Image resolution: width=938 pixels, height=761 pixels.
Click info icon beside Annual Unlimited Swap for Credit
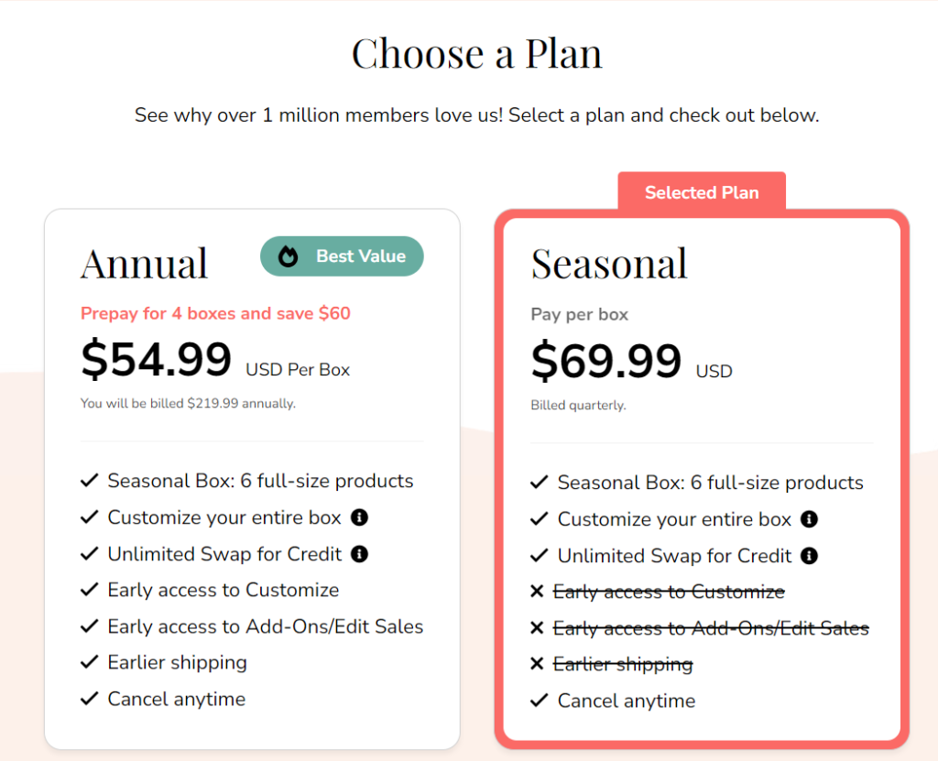click(360, 554)
